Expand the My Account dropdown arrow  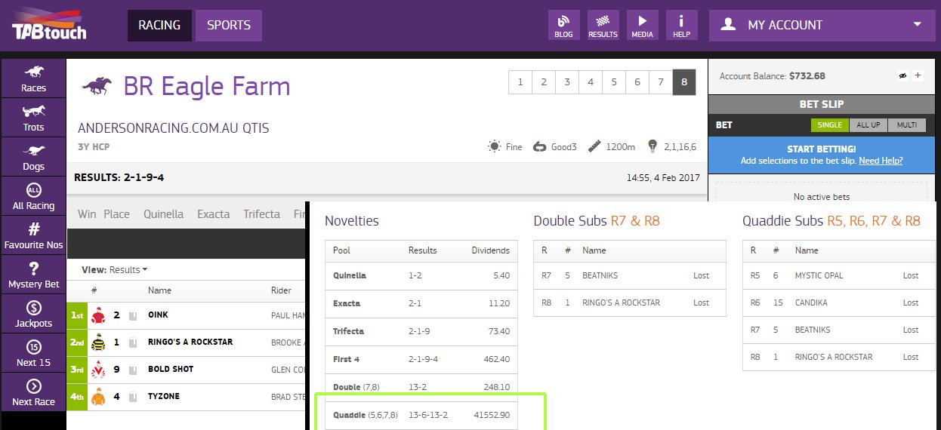pos(918,24)
